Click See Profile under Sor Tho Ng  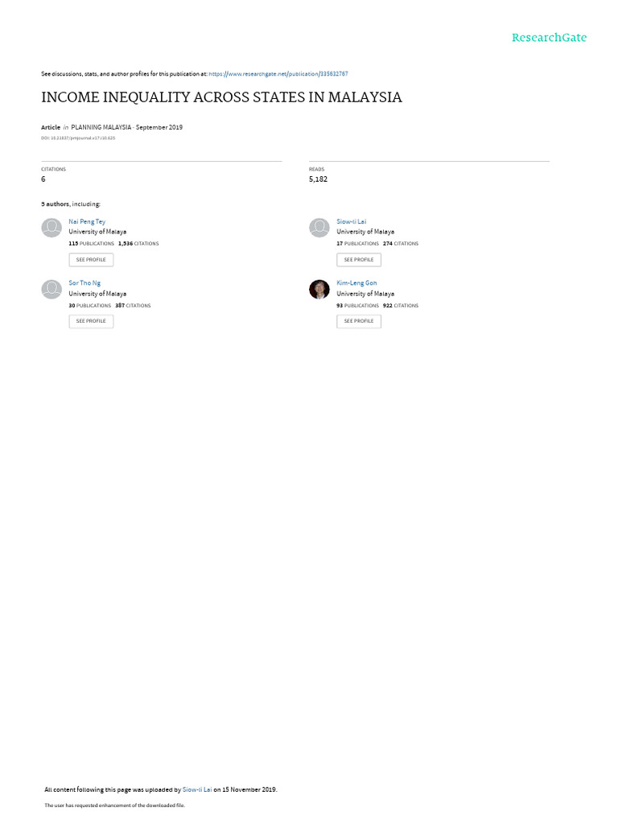91,321
